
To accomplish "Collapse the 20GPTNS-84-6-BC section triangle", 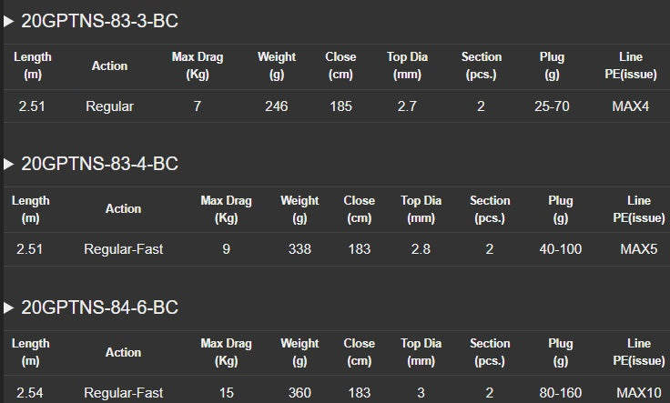I will [9, 308].
